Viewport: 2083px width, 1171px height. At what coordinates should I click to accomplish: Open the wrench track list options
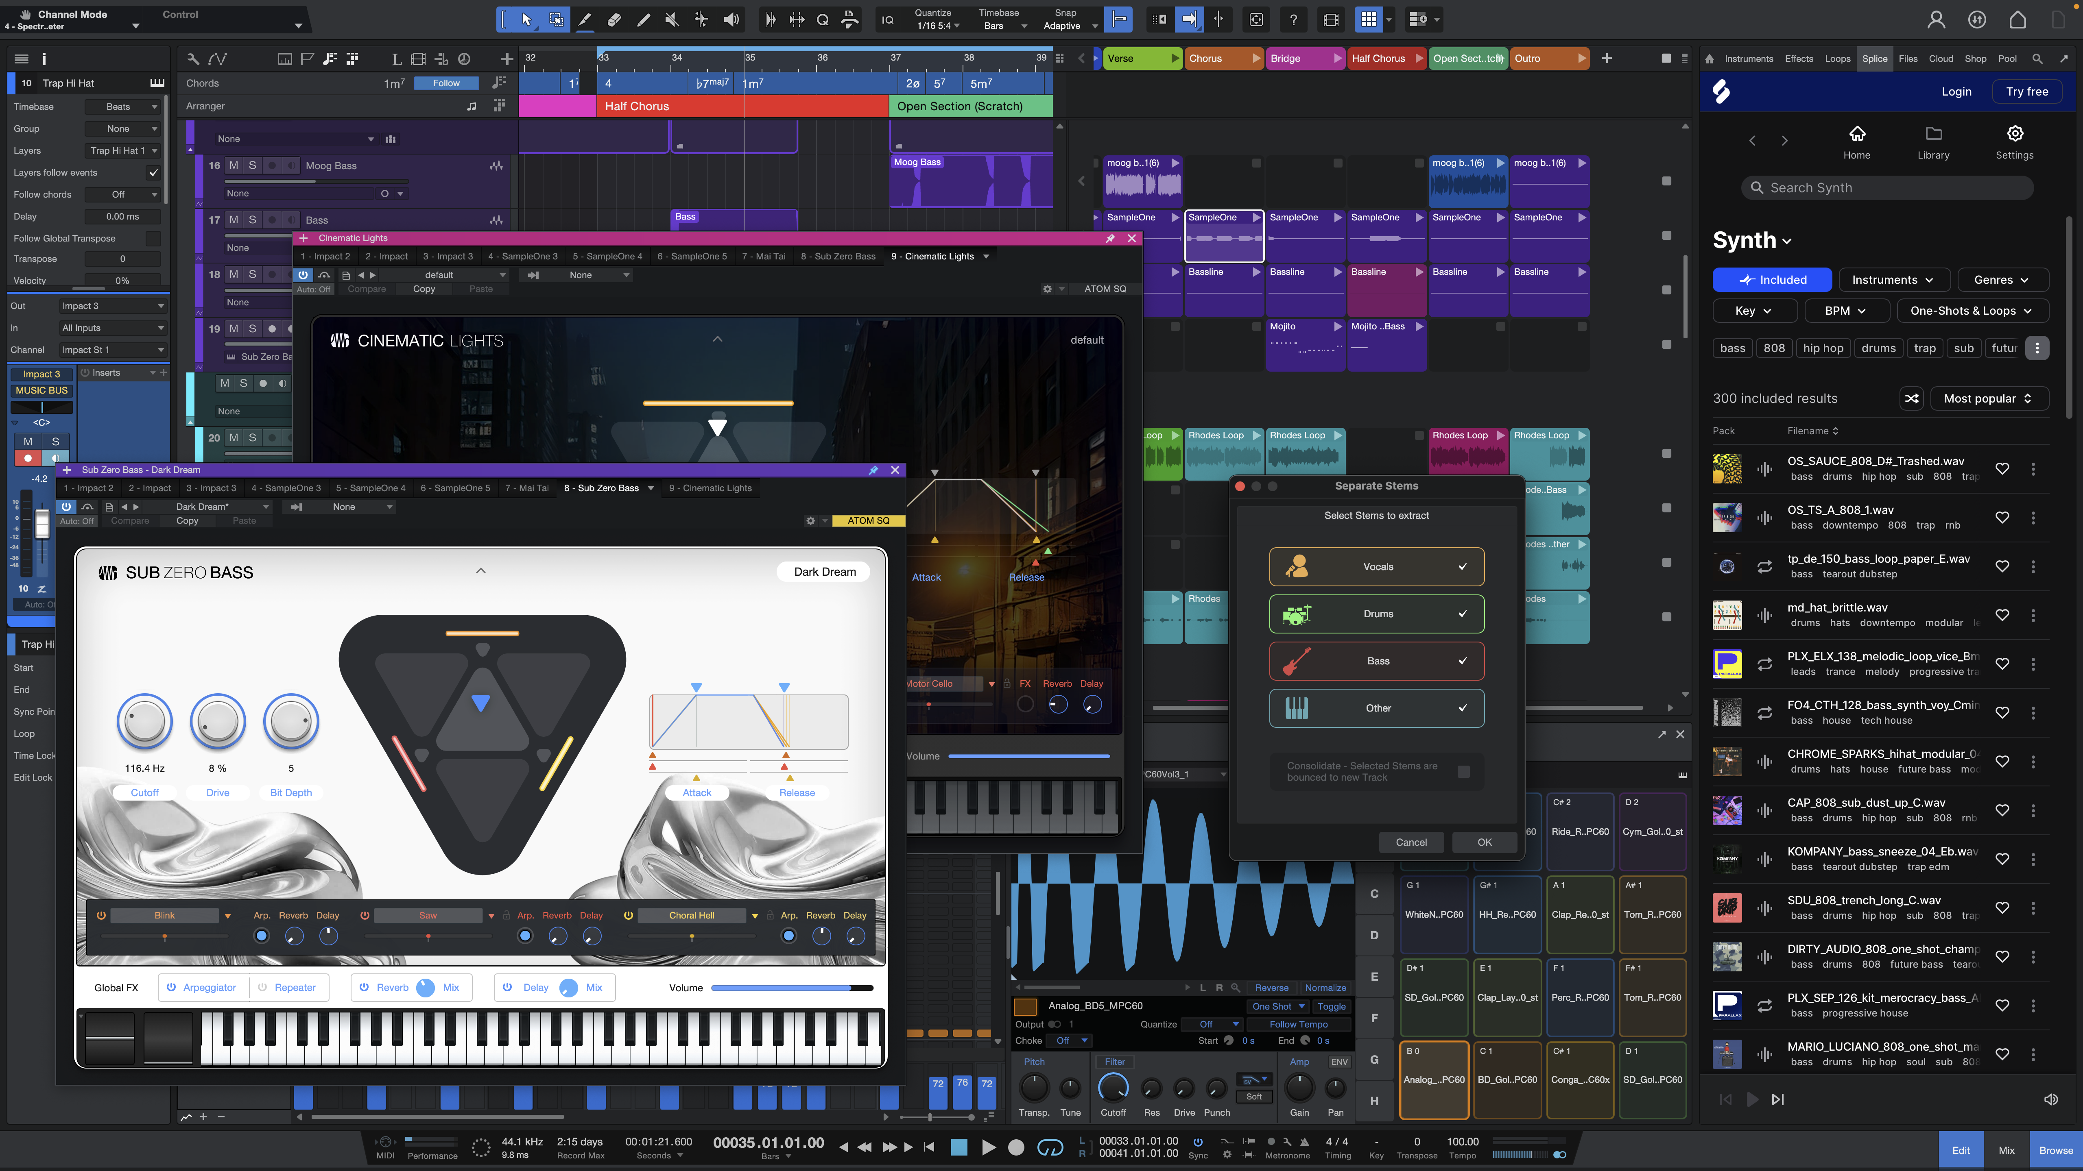[x=192, y=58]
